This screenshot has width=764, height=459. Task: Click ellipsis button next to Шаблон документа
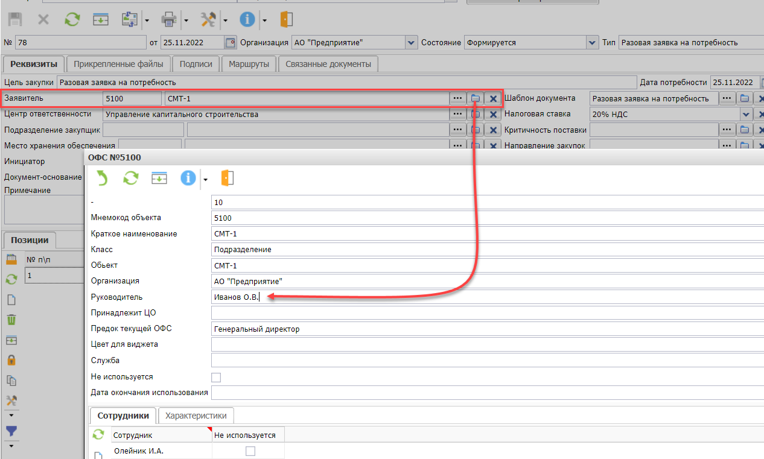click(x=727, y=98)
